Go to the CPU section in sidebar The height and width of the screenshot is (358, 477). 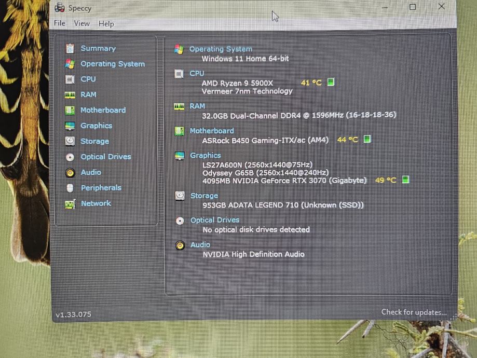tap(88, 79)
